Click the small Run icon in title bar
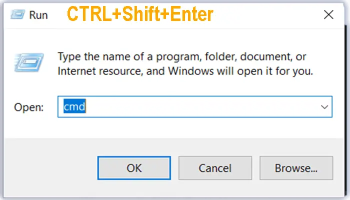The height and width of the screenshot is (200, 350). click(18, 14)
